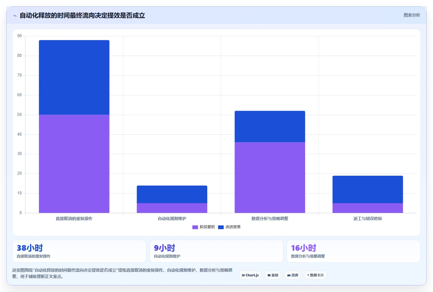
Task: Click the y-axis tick value 10
Action: (19, 193)
